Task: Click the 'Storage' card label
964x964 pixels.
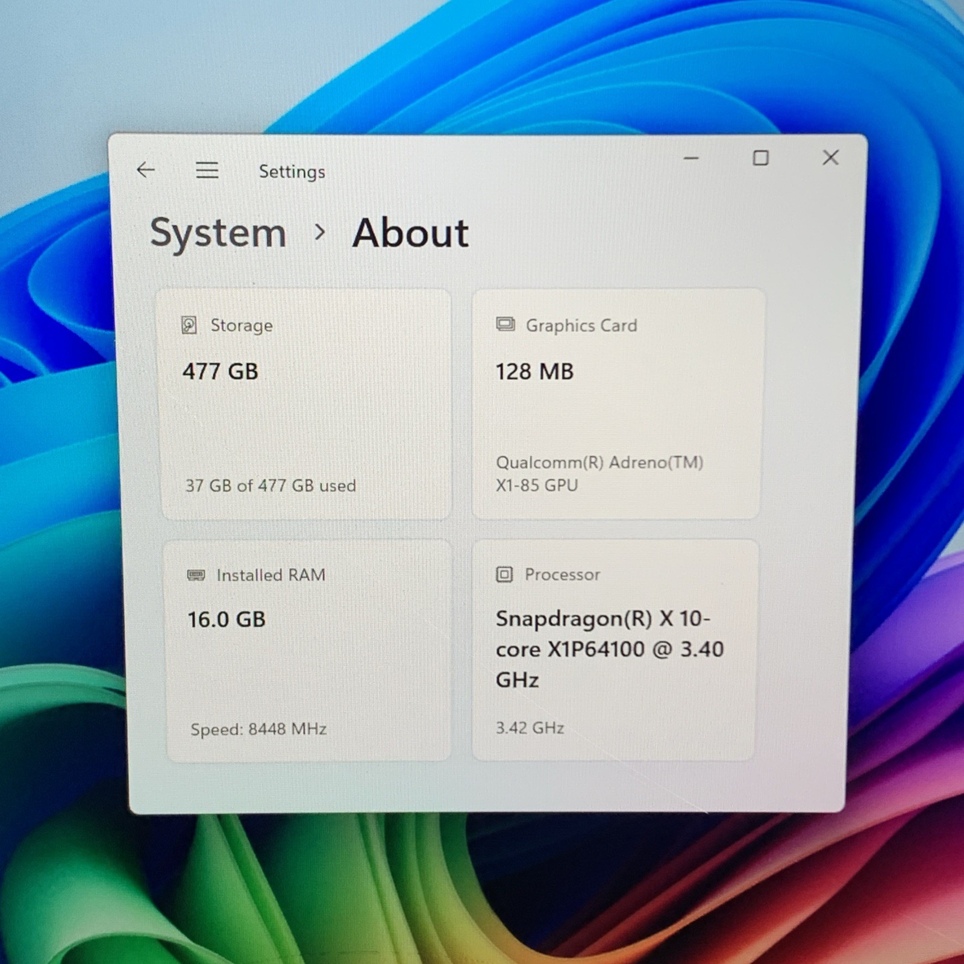Action: [242, 325]
